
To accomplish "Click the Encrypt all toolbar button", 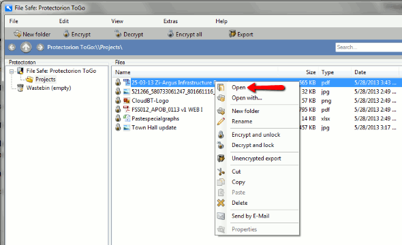I will tap(185, 34).
